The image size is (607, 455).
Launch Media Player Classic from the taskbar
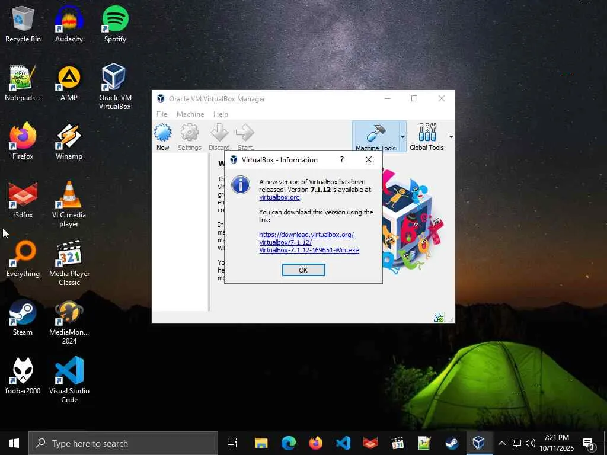tap(398, 443)
